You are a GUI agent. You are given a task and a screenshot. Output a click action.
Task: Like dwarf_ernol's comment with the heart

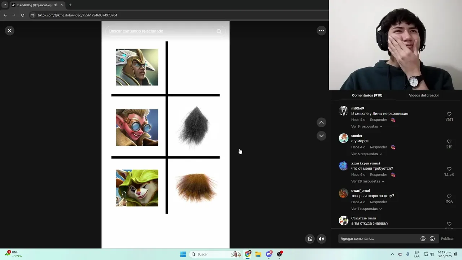(449, 196)
